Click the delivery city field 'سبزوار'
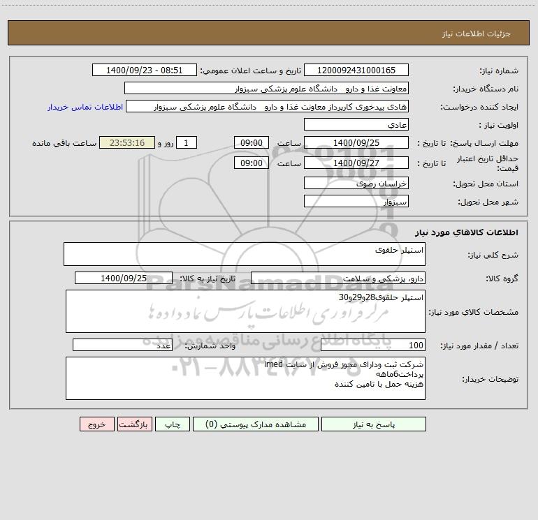This screenshot has height=520, width=538. [x=356, y=201]
